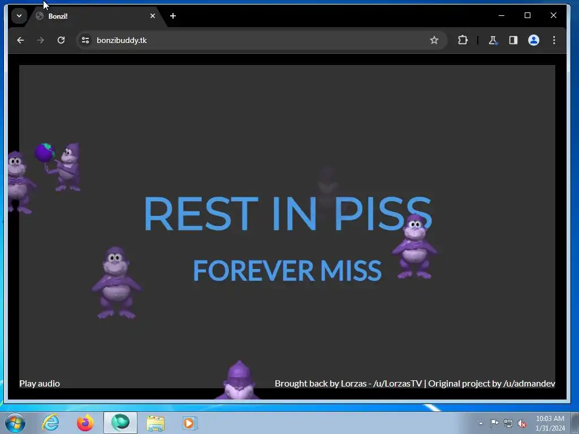Viewport: 579px width, 434px height.
Task: Click the FOREVER MISS text
Action: [x=287, y=271]
